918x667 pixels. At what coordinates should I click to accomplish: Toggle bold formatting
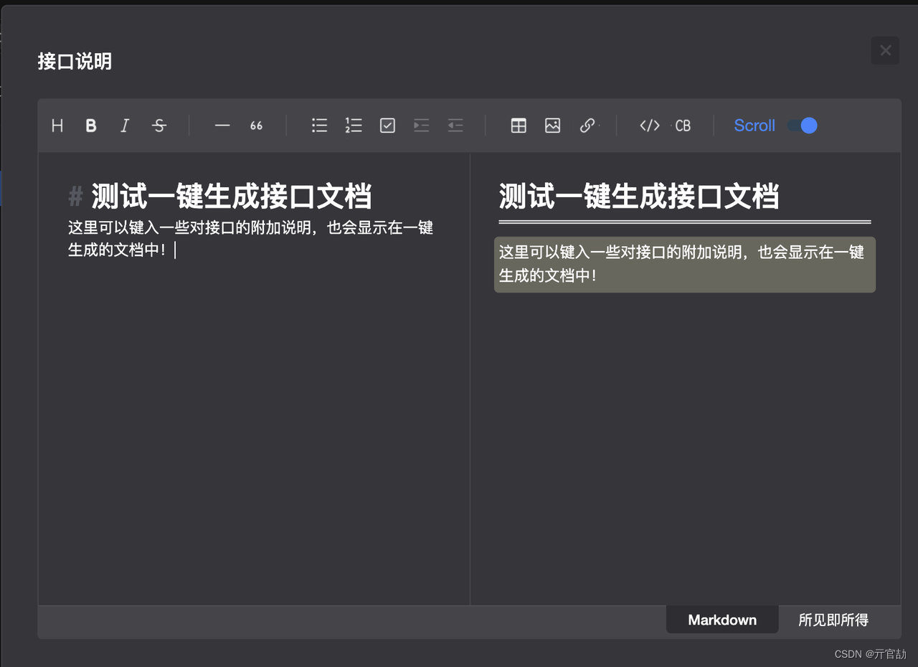91,126
